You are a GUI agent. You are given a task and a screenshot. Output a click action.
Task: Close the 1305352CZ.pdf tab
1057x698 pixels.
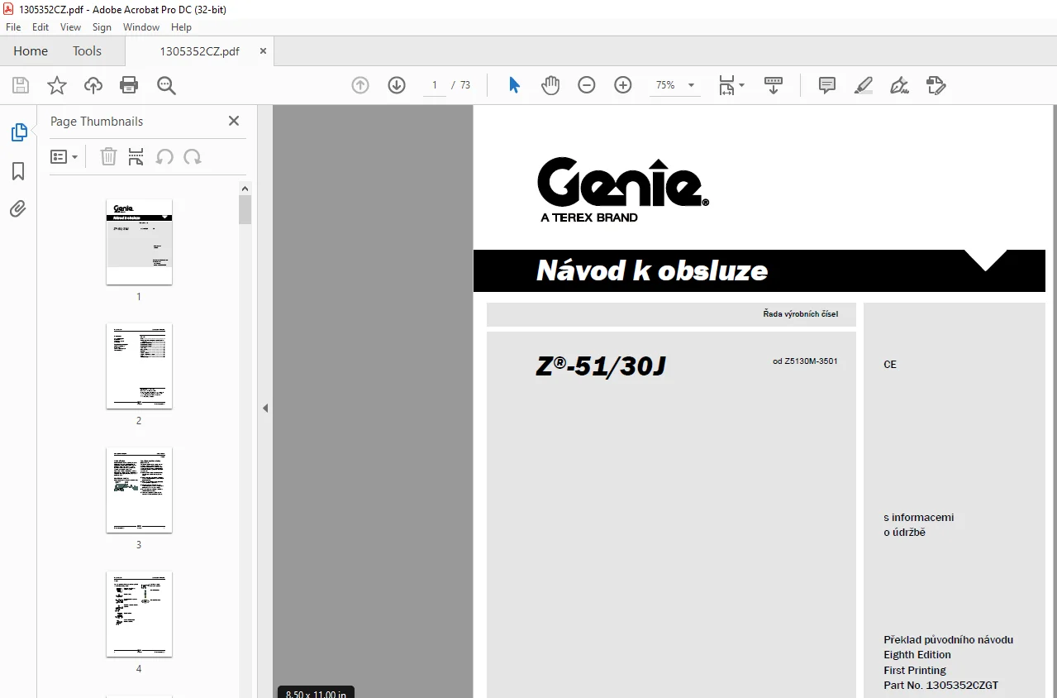tap(263, 50)
